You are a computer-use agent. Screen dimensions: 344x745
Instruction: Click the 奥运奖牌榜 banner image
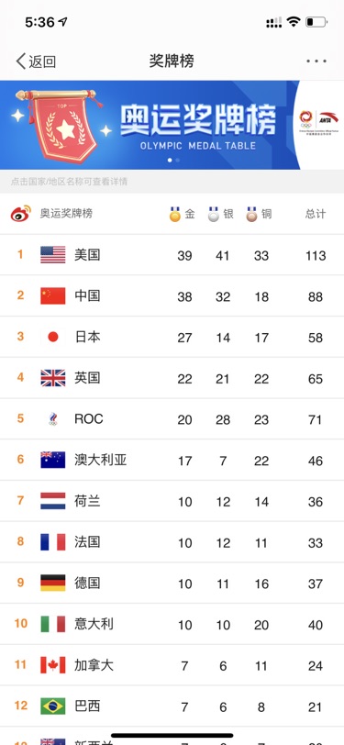tap(150, 125)
